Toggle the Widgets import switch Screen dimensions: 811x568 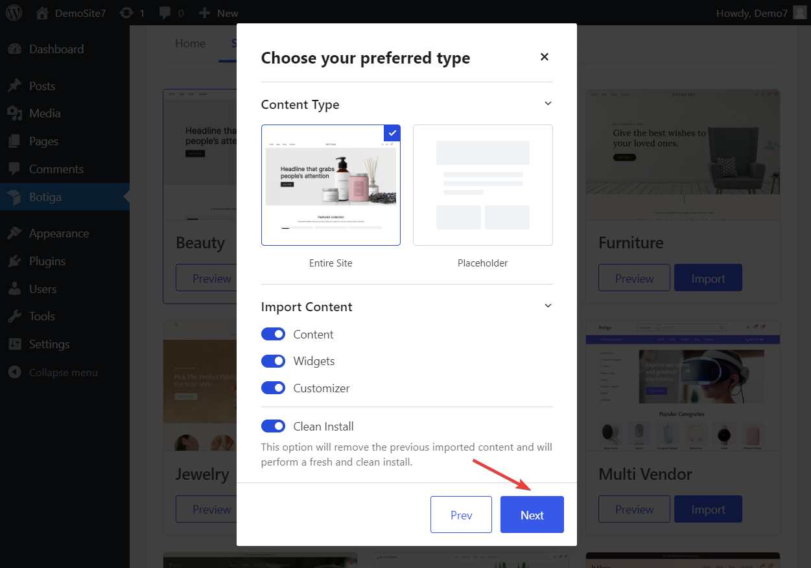[273, 361]
